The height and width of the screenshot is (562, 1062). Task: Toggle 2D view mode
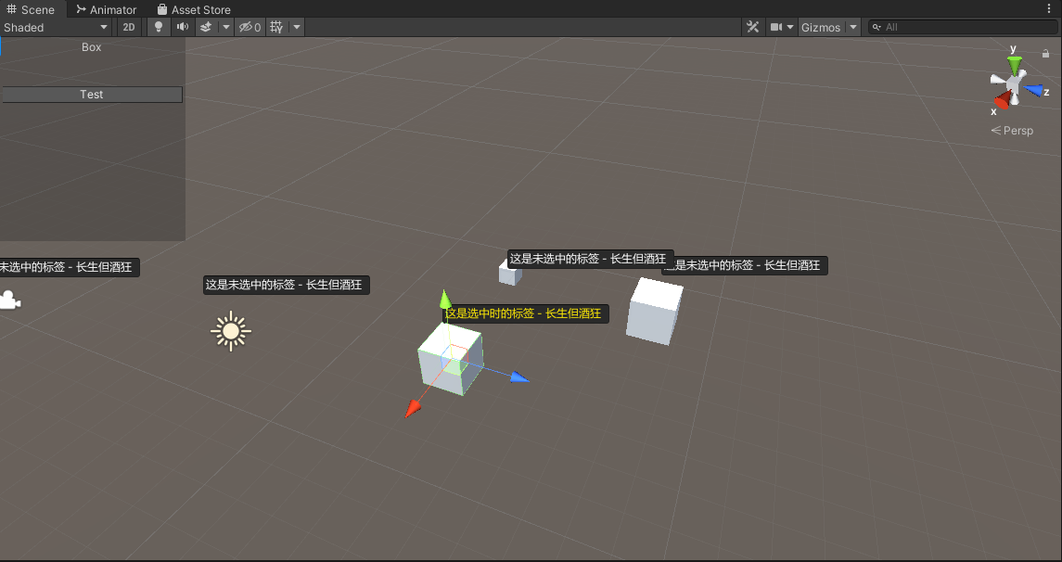pos(129,27)
